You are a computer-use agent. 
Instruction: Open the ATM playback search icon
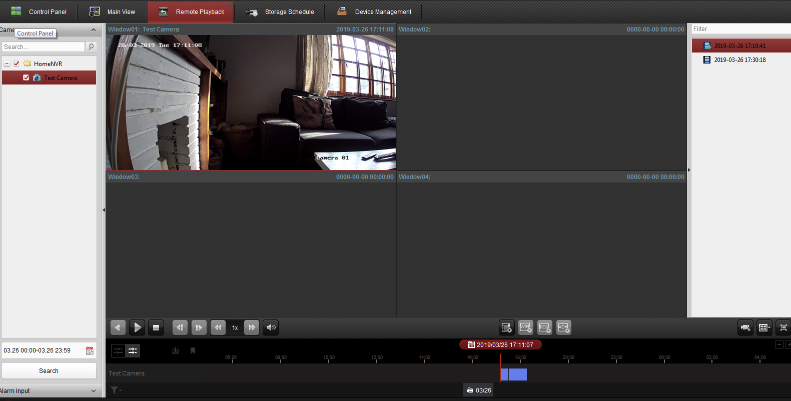point(525,327)
